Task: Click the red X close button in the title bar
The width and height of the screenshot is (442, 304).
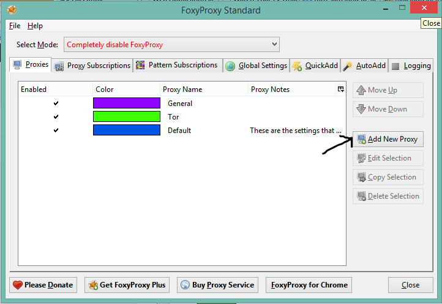Action: point(424,8)
